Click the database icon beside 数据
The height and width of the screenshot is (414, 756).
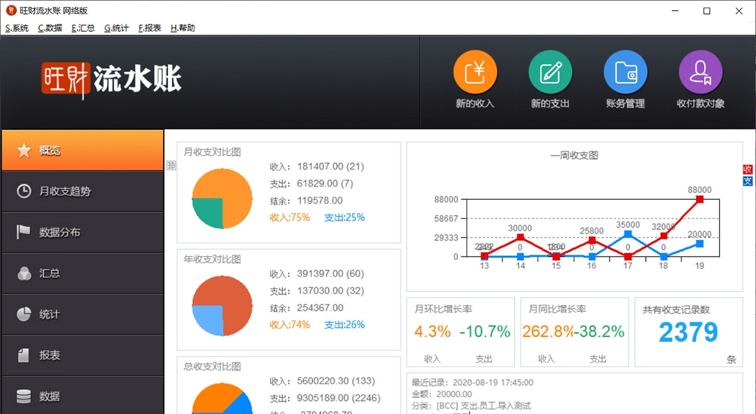click(24, 396)
